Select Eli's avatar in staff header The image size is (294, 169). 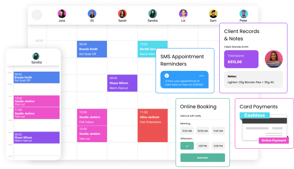[x=92, y=13]
